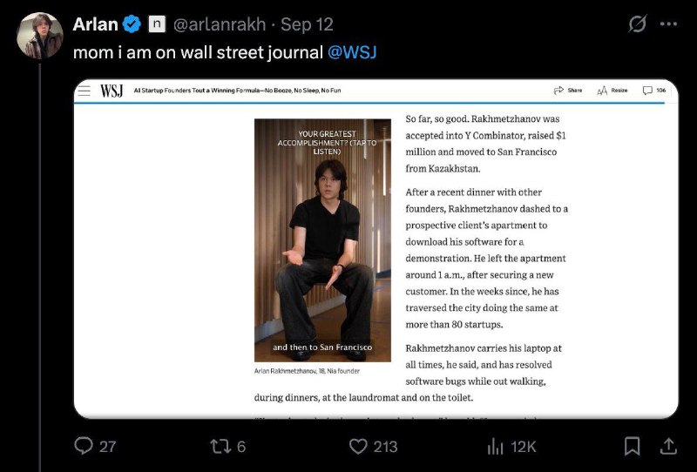Bookmark this tweet

tap(633, 446)
